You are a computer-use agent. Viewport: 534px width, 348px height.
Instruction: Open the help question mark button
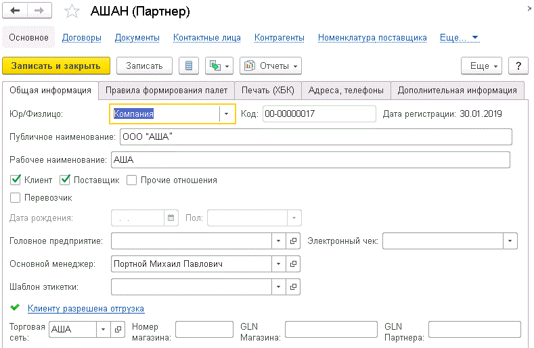point(518,66)
